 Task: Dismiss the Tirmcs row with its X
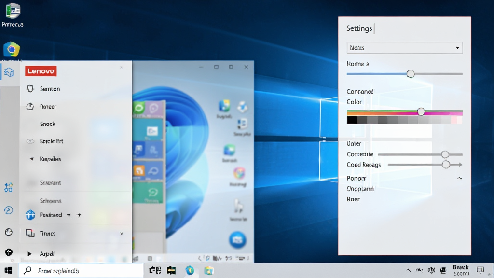[122, 234]
